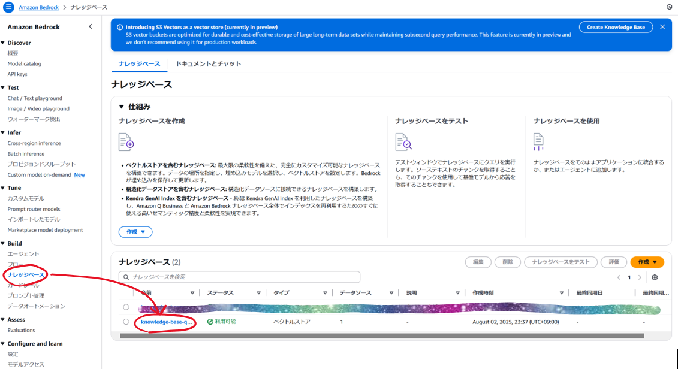This screenshot has height=372, width=678.
Task: Open Marketplace model deployment in sidebar
Action: (45, 230)
